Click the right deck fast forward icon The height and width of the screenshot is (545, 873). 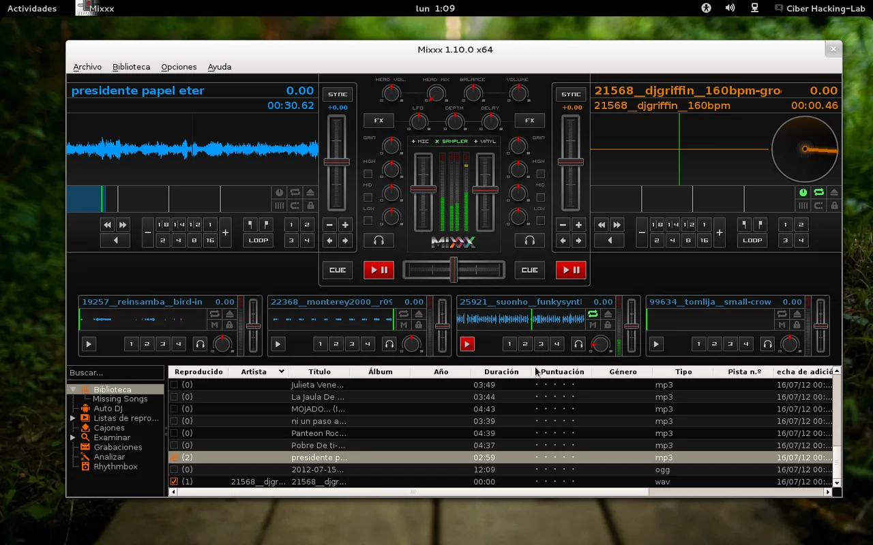617,225
